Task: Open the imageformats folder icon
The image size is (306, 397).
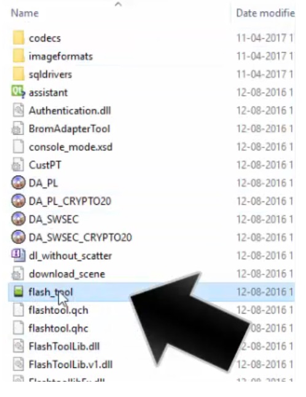Action: click(x=18, y=56)
